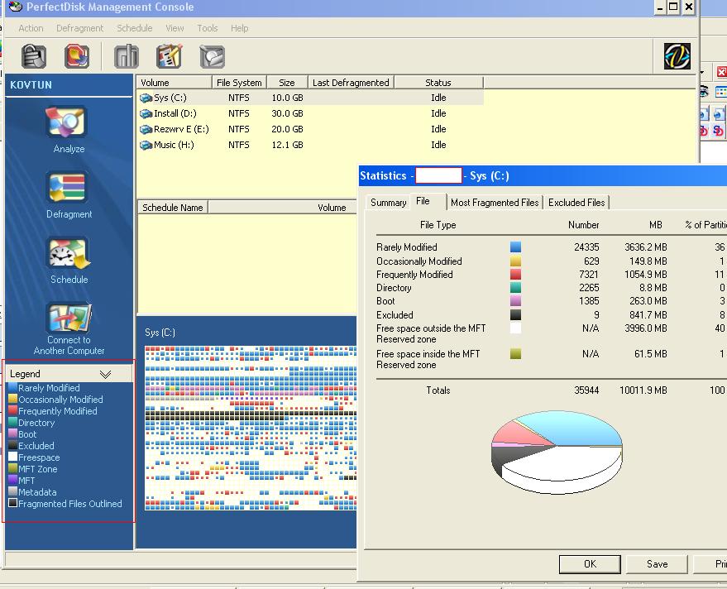
Task: Click the Excluded legend label
Action: coord(36,446)
